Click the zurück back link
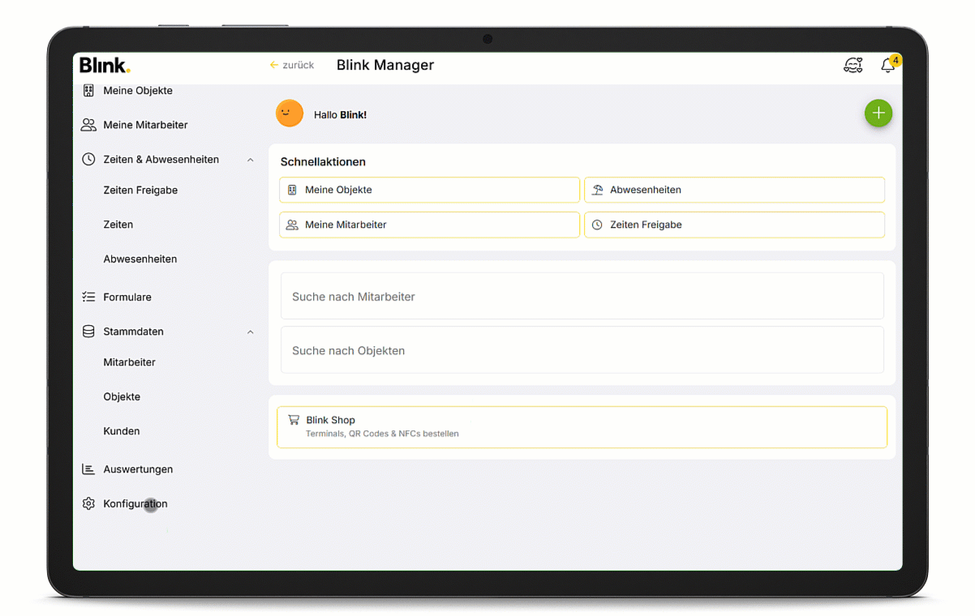This screenshot has width=975, height=616. point(292,66)
